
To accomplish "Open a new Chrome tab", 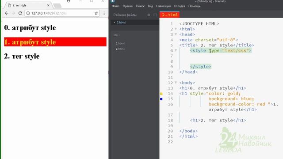I will coord(57,6).
